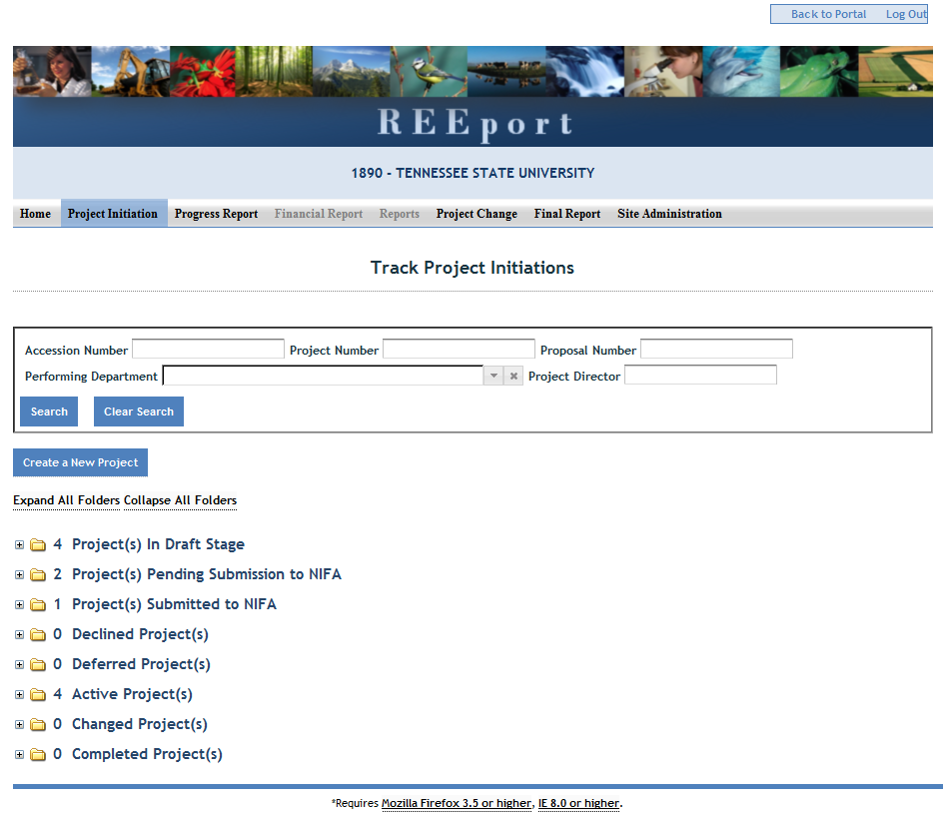Click the Active Project(s) folder icon

coord(38,695)
